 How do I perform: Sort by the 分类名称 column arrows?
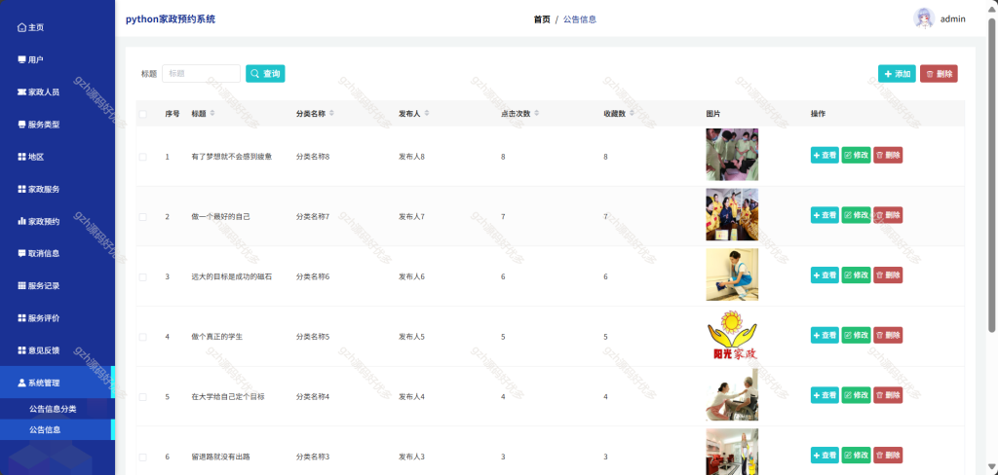331,113
